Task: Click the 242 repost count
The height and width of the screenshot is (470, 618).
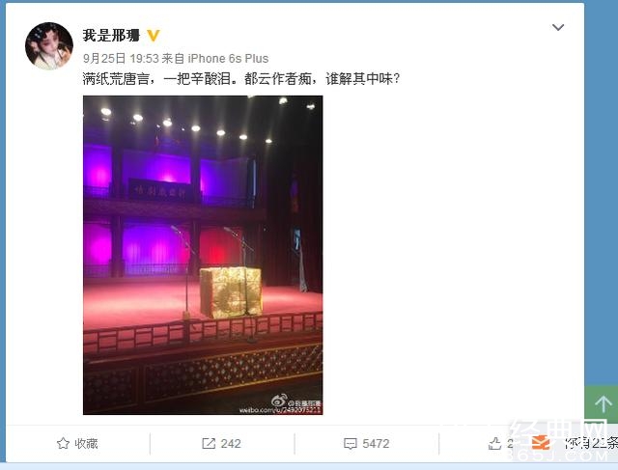Action: click(231, 444)
